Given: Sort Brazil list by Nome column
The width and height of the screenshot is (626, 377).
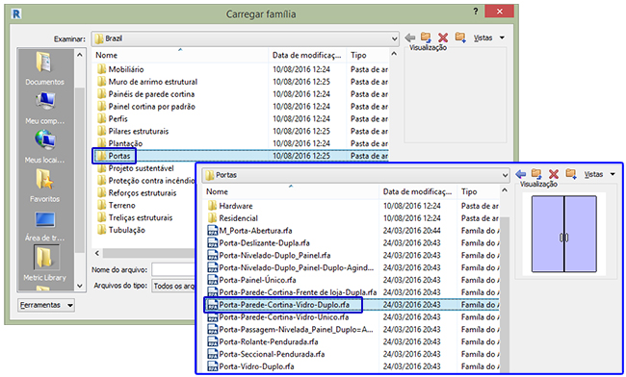Looking at the screenshot, I should coord(180,55).
